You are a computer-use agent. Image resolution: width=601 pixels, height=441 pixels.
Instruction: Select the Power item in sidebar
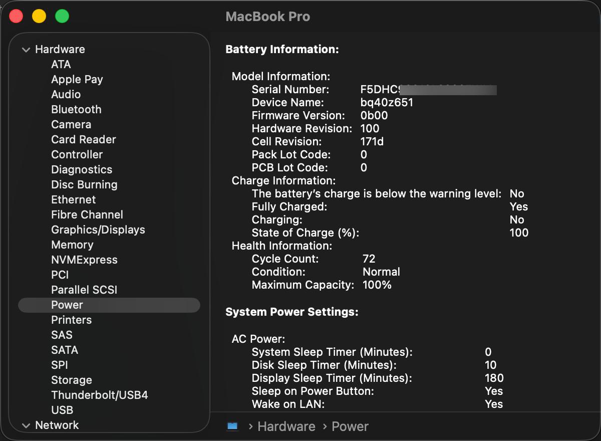click(x=109, y=305)
